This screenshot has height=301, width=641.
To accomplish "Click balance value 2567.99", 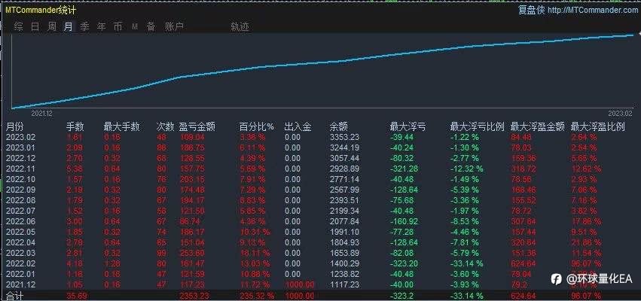I will point(344,190).
